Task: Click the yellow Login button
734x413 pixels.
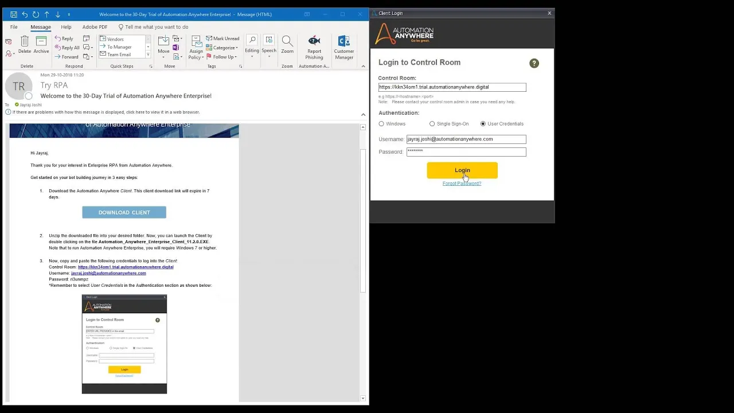Action: [x=462, y=170]
